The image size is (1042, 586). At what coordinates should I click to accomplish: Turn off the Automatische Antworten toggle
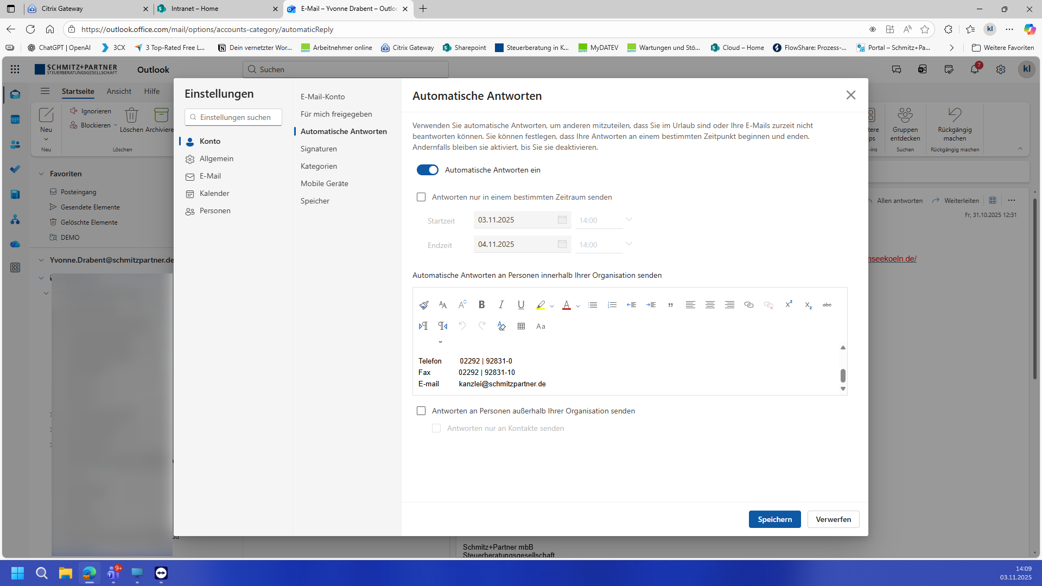[x=427, y=170]
